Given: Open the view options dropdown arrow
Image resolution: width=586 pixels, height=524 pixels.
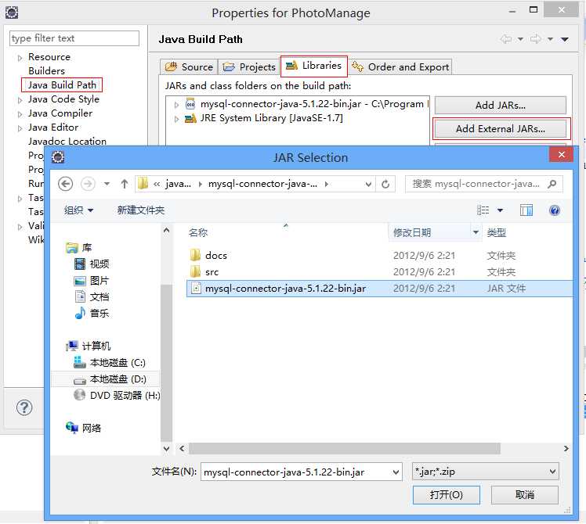Looking at the screenshot, I should coord(500,210).
